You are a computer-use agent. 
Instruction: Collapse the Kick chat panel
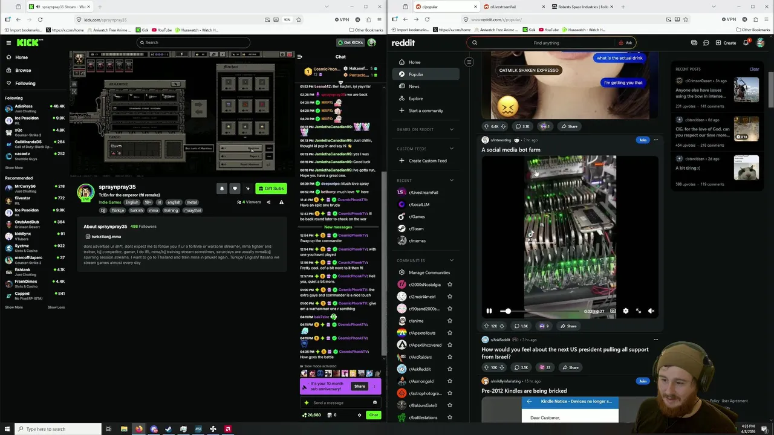click(x=299, y=57)
